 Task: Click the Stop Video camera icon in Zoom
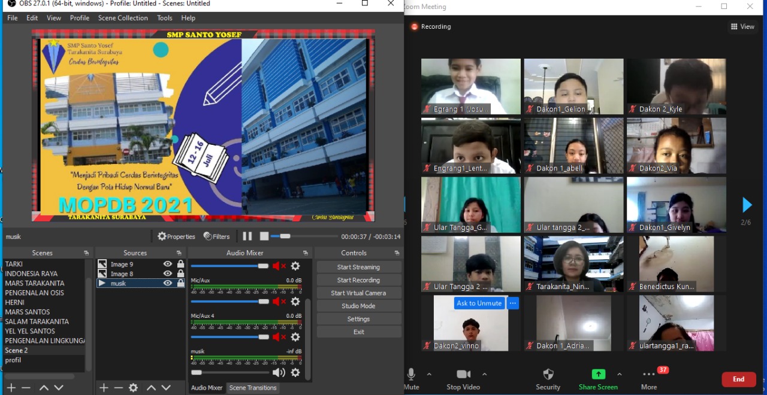(463, 375)
